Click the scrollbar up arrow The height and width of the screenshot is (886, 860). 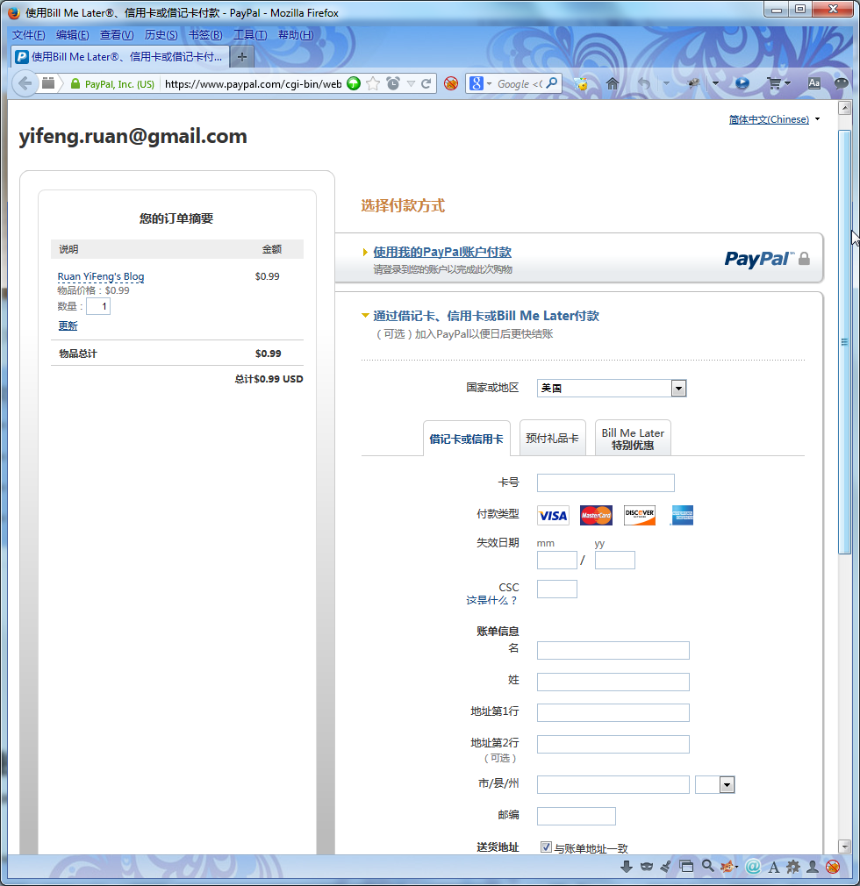click(845, 108)
